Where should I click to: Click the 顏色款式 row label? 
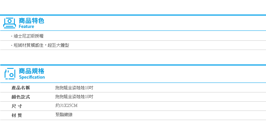21,97
